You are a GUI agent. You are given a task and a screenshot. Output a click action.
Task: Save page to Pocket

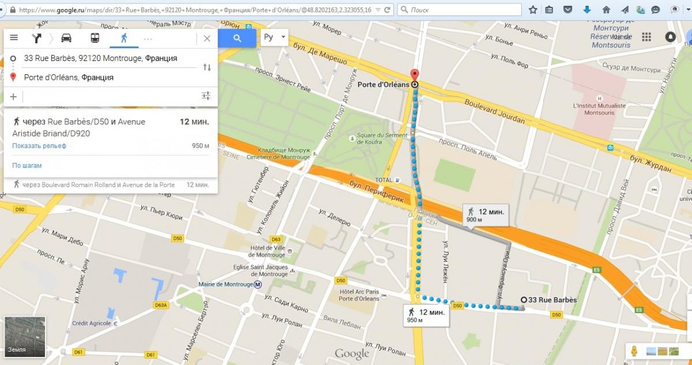[568, 10]
